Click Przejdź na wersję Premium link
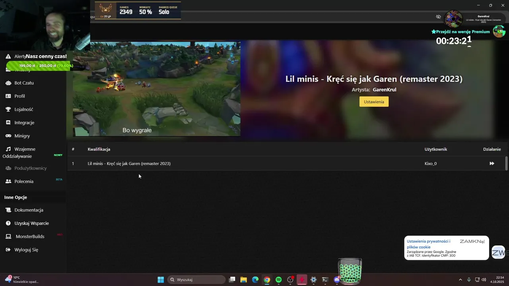 [x=460, y=32]
